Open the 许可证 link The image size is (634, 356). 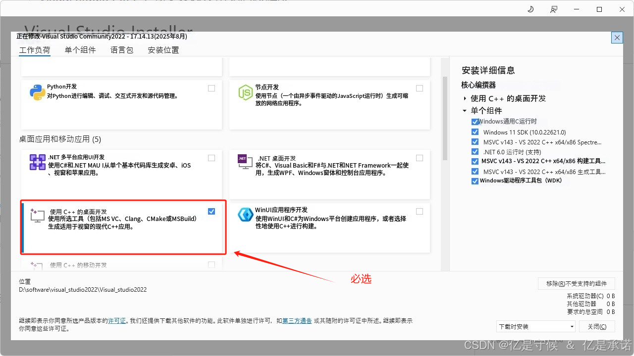117,321
